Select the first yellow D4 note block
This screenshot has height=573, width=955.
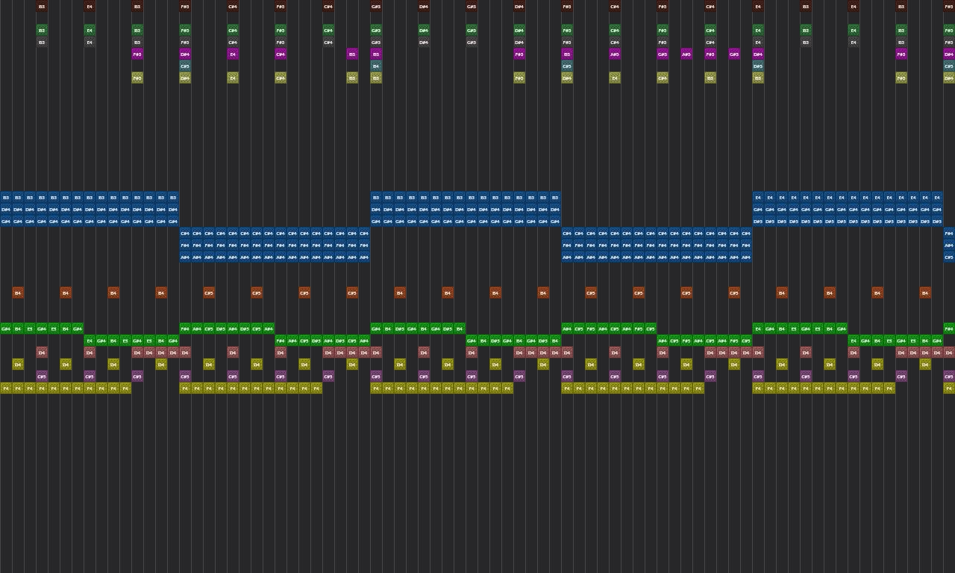[x=18, y=364]
